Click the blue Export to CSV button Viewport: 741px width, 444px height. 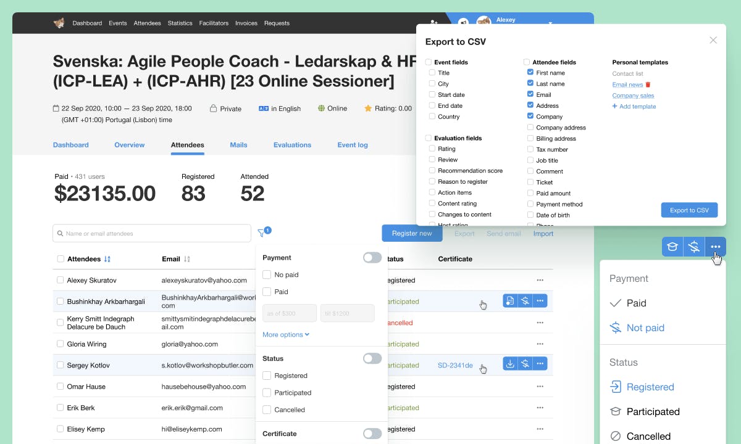tap(690, 210)
